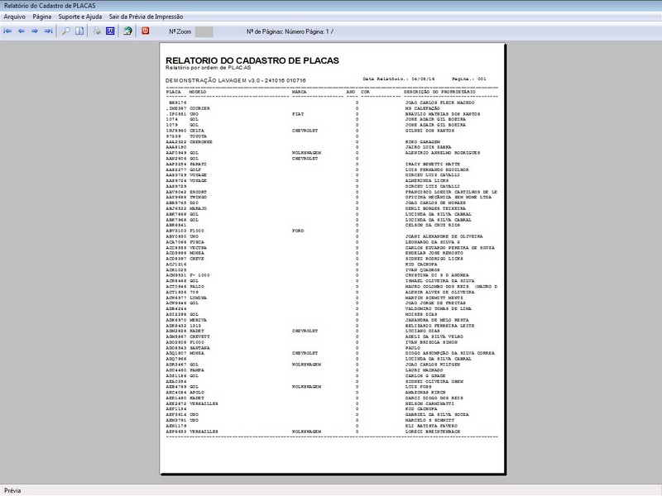Screen dimensions: 662x496
Task: Go to the previous page arrow
Action: coord(22,31)
